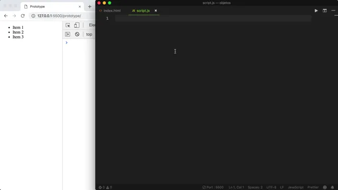Toggle the DevTools device toolbar
This screenshot has height=190, width=338.
(x=77, y=25)
